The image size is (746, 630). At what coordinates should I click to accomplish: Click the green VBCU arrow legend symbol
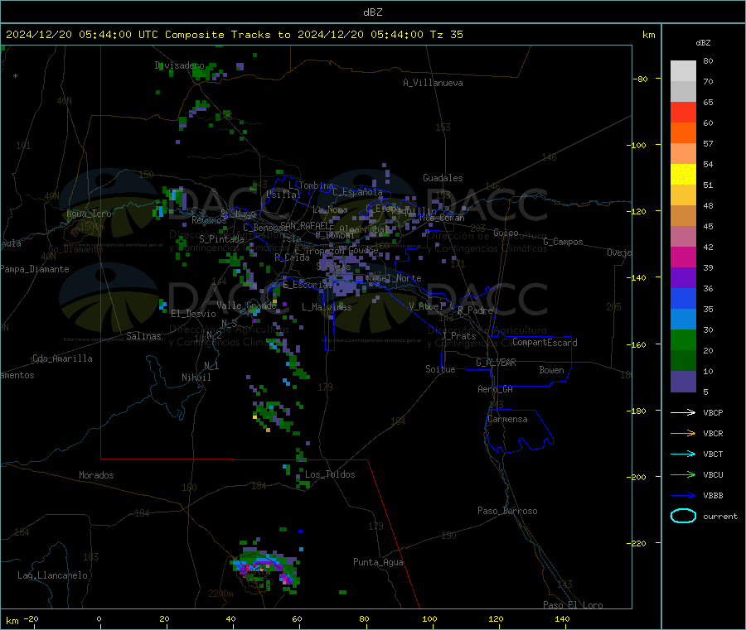point(683,474)
